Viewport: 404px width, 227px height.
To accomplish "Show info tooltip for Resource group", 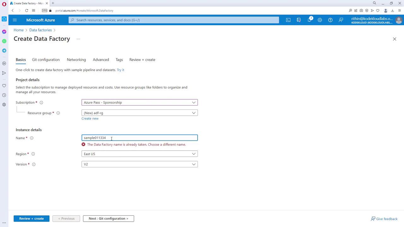I will [58, 113].
